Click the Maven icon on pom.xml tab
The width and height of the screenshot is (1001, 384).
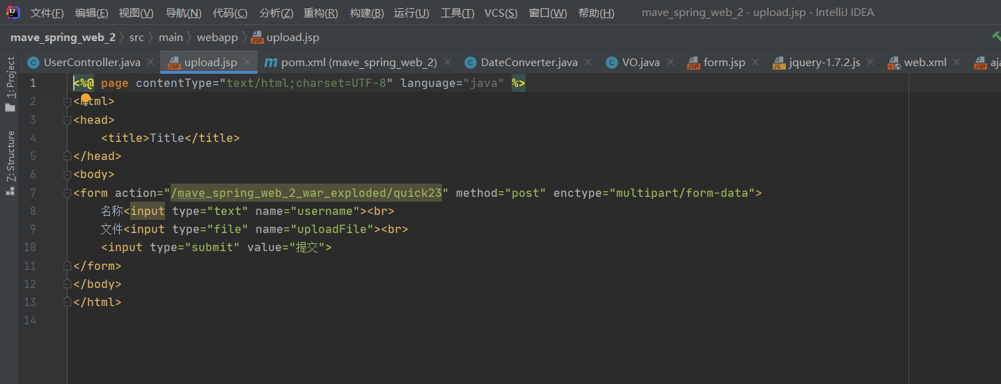pos(271,63)
